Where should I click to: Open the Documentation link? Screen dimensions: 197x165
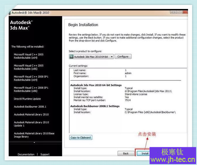[26, 154]
